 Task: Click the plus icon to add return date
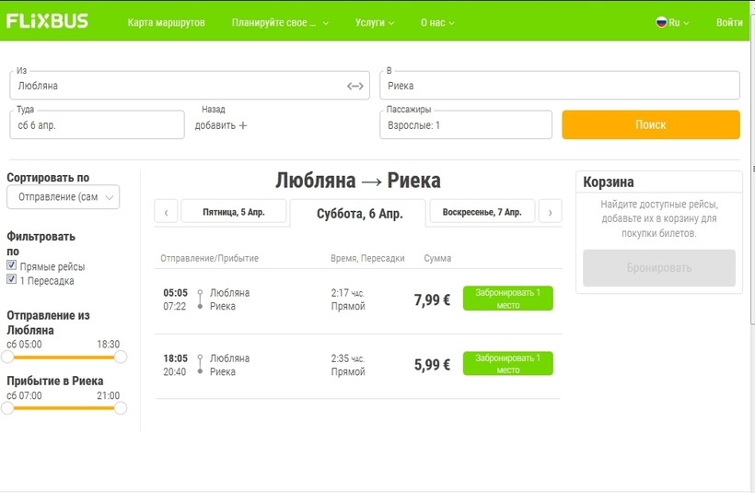point(243,125)
